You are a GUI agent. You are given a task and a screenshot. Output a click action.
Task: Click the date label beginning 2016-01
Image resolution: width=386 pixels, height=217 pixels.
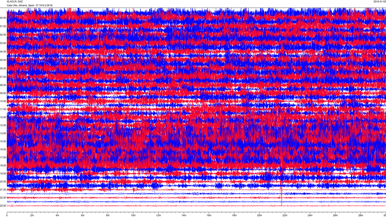[x=380, y=2]
